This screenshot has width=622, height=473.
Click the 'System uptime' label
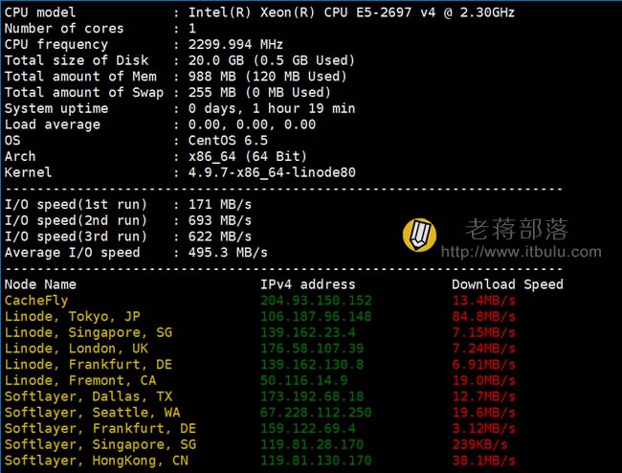(x=56, y=108)
